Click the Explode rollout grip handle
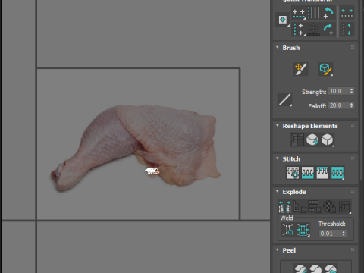The image size is (364, 273). [x=353, y=191]
